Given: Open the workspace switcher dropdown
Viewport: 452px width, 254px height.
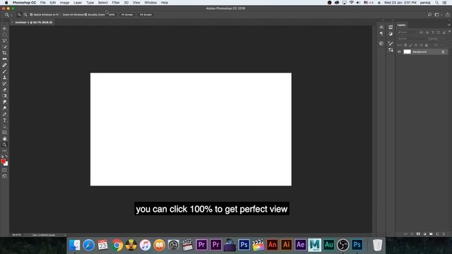Looking at the screenshot, I should 438,14.
